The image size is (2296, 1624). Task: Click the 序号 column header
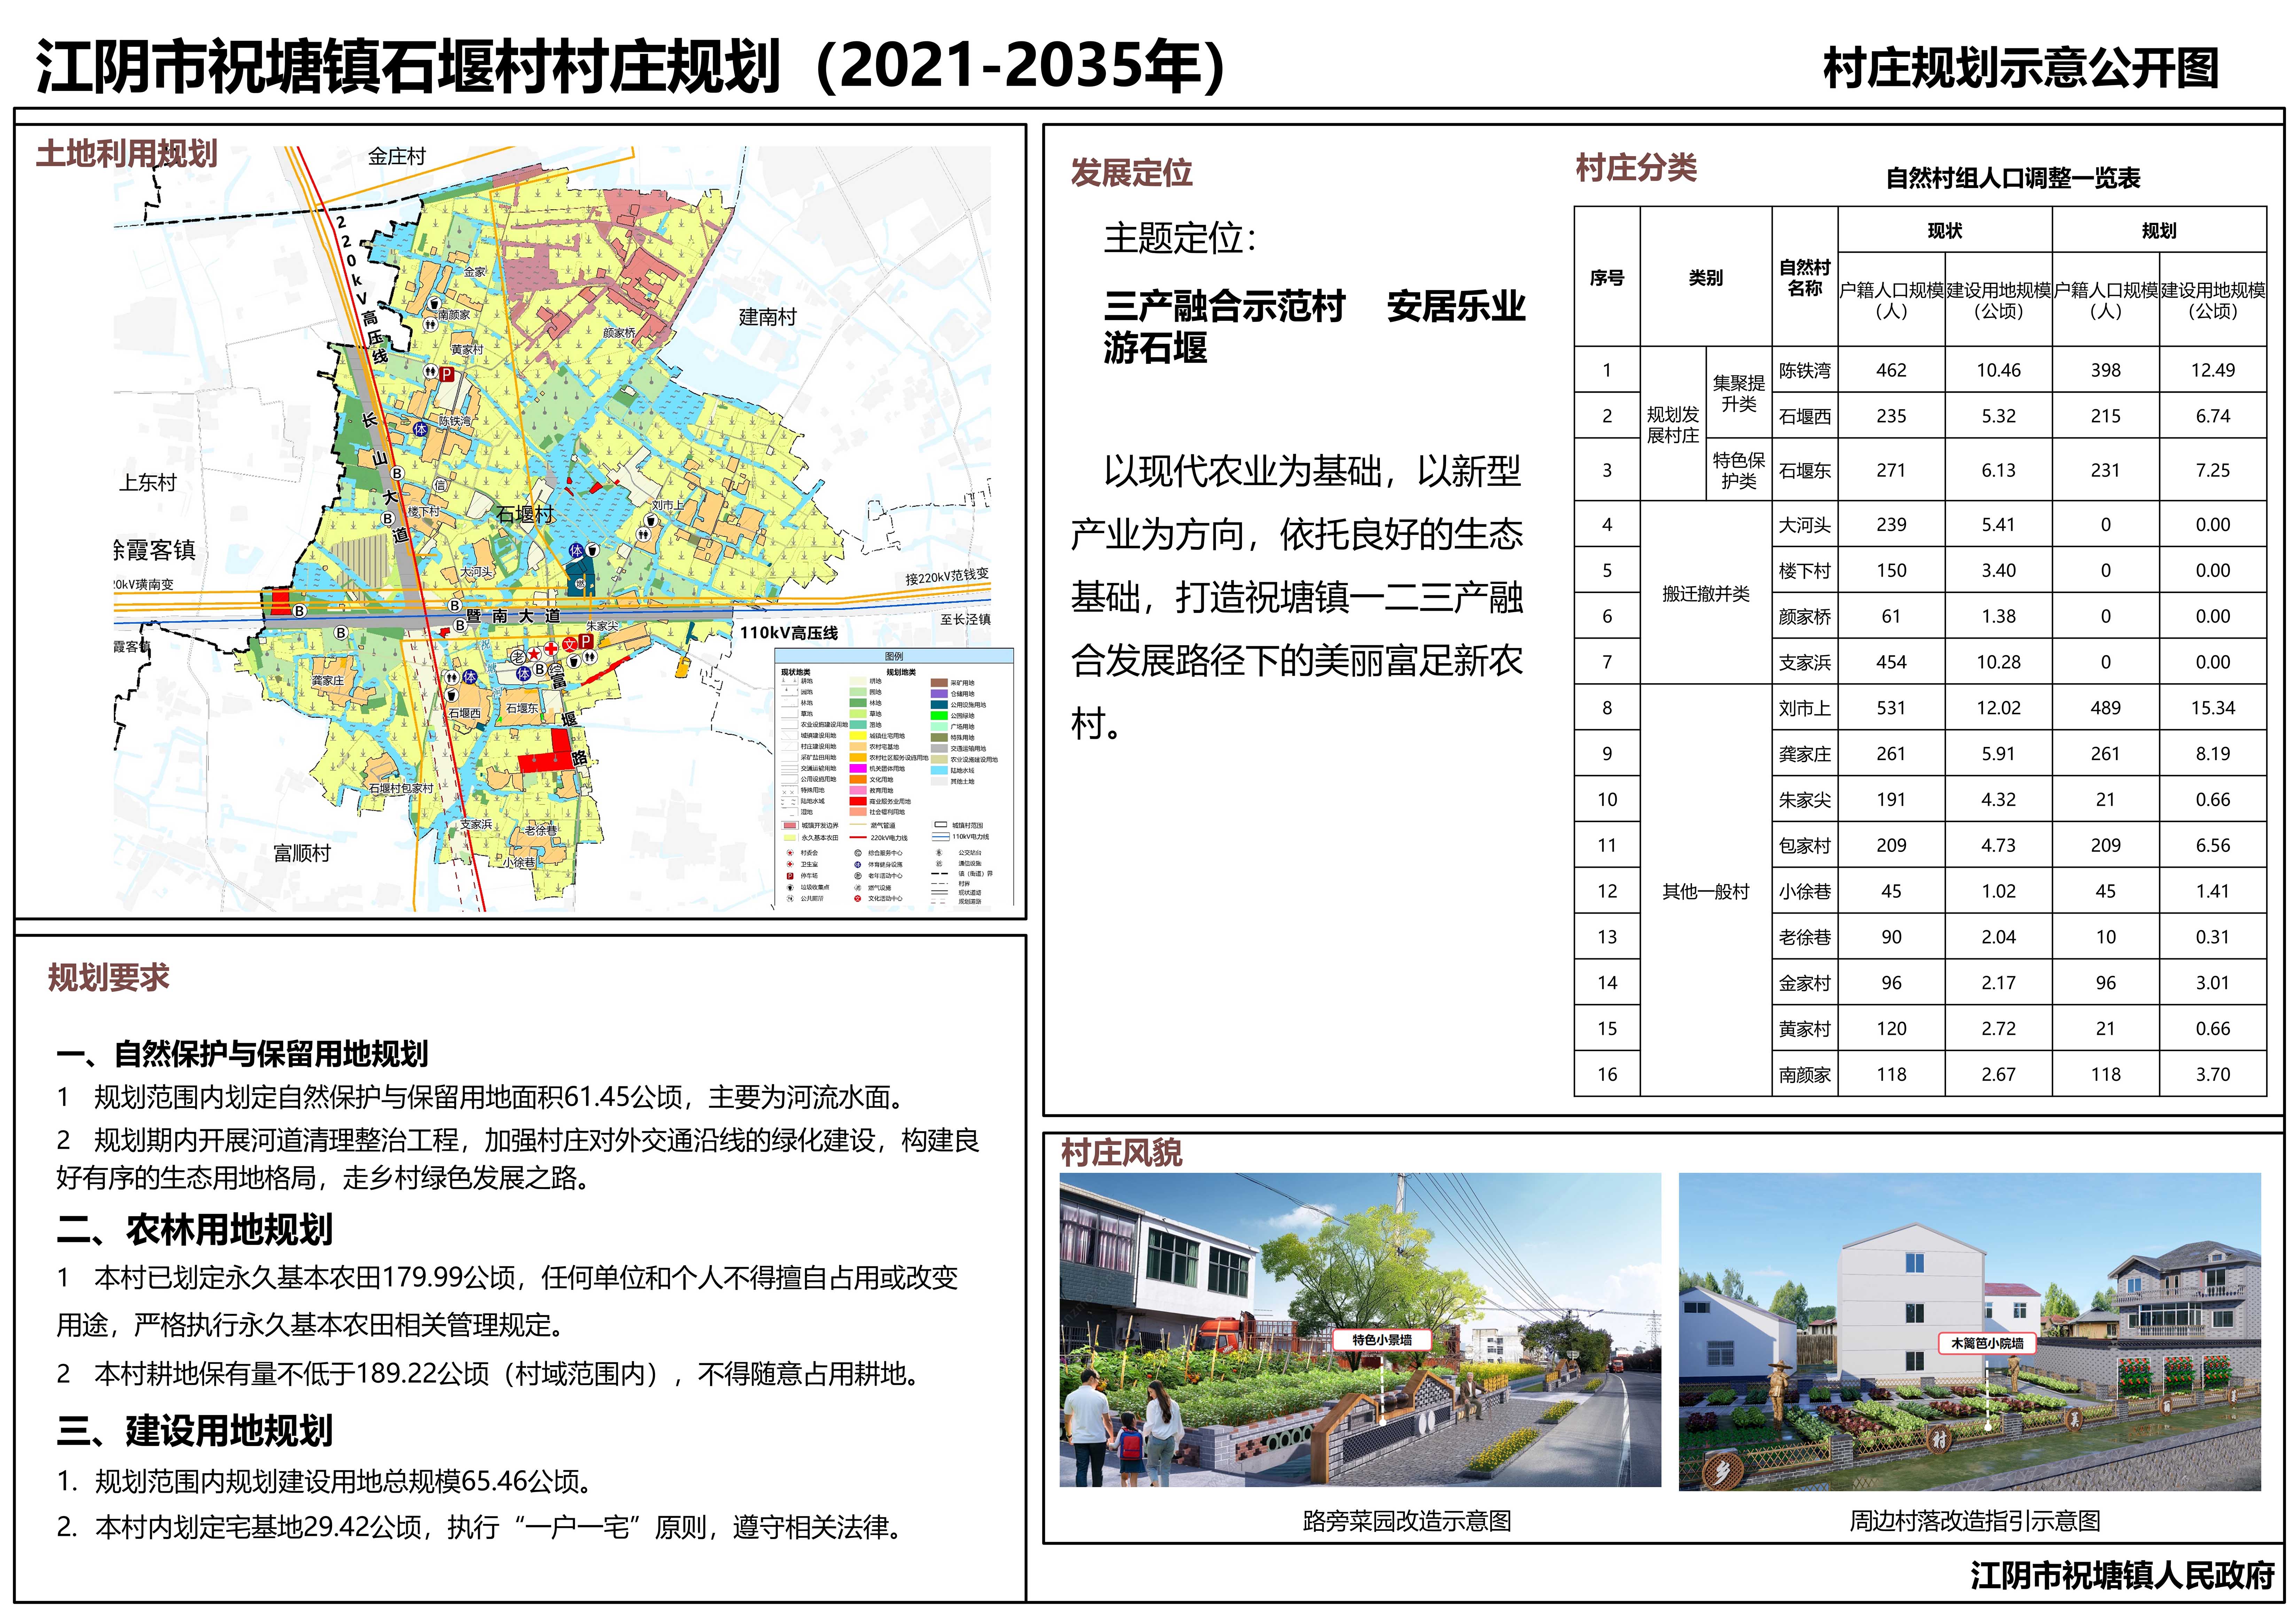click(1607, 277)
